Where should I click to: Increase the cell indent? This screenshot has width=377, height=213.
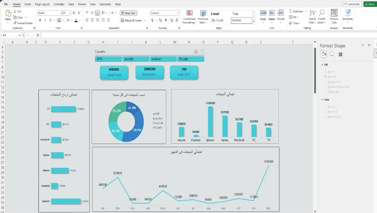point(109,20)
